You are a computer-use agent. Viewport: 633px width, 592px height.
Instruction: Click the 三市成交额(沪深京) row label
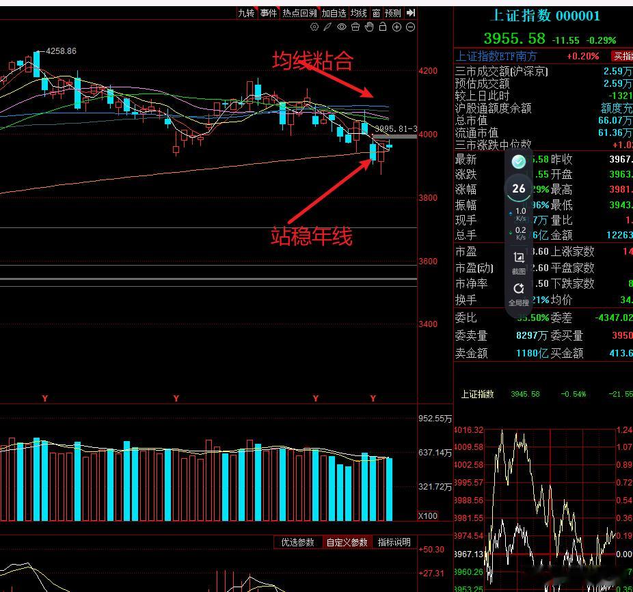(501, 72)
